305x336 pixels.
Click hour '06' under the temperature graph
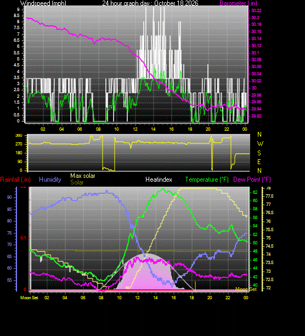[x=83, y=298]
